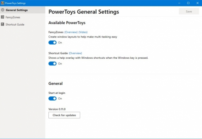Turn off the Shortcut Guide toggle
Screen dimensions: 202x139
click(53, 63)
